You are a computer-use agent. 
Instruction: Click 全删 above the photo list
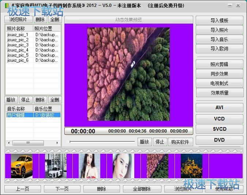tap(55, 19)
